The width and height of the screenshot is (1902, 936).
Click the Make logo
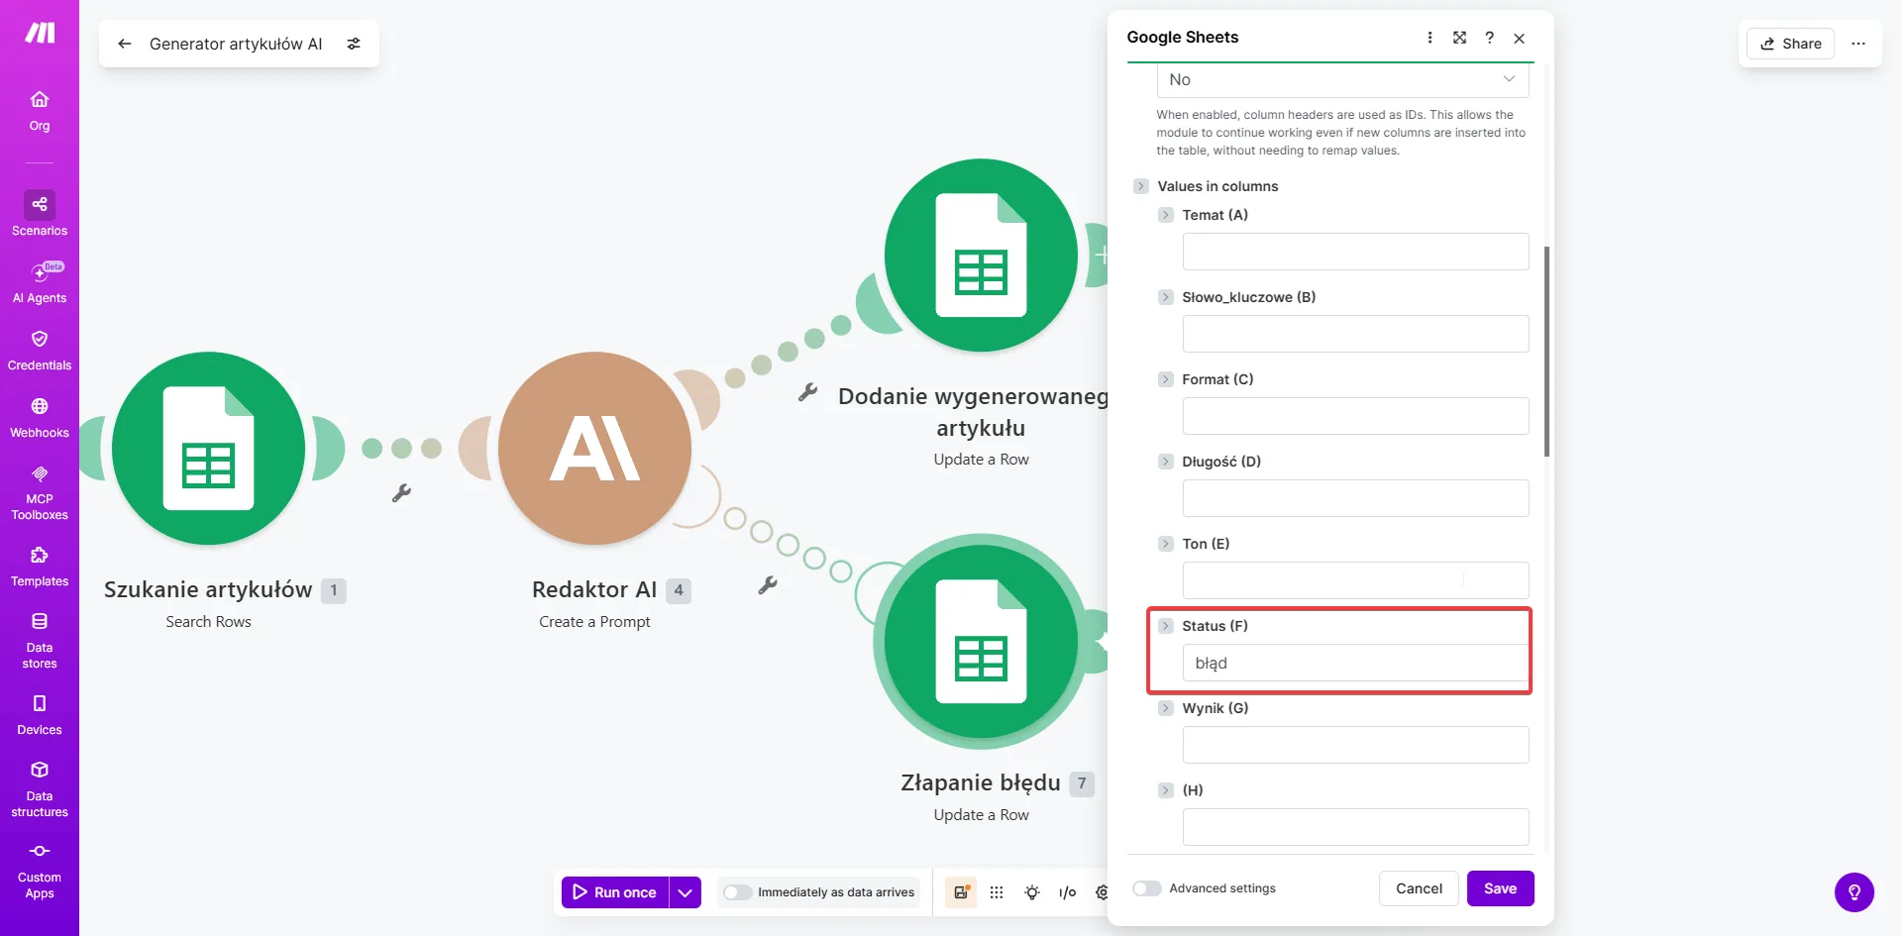(x=40, y=33)
